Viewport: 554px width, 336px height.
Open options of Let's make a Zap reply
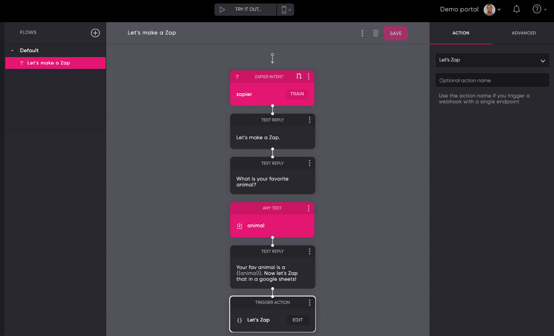309,120
